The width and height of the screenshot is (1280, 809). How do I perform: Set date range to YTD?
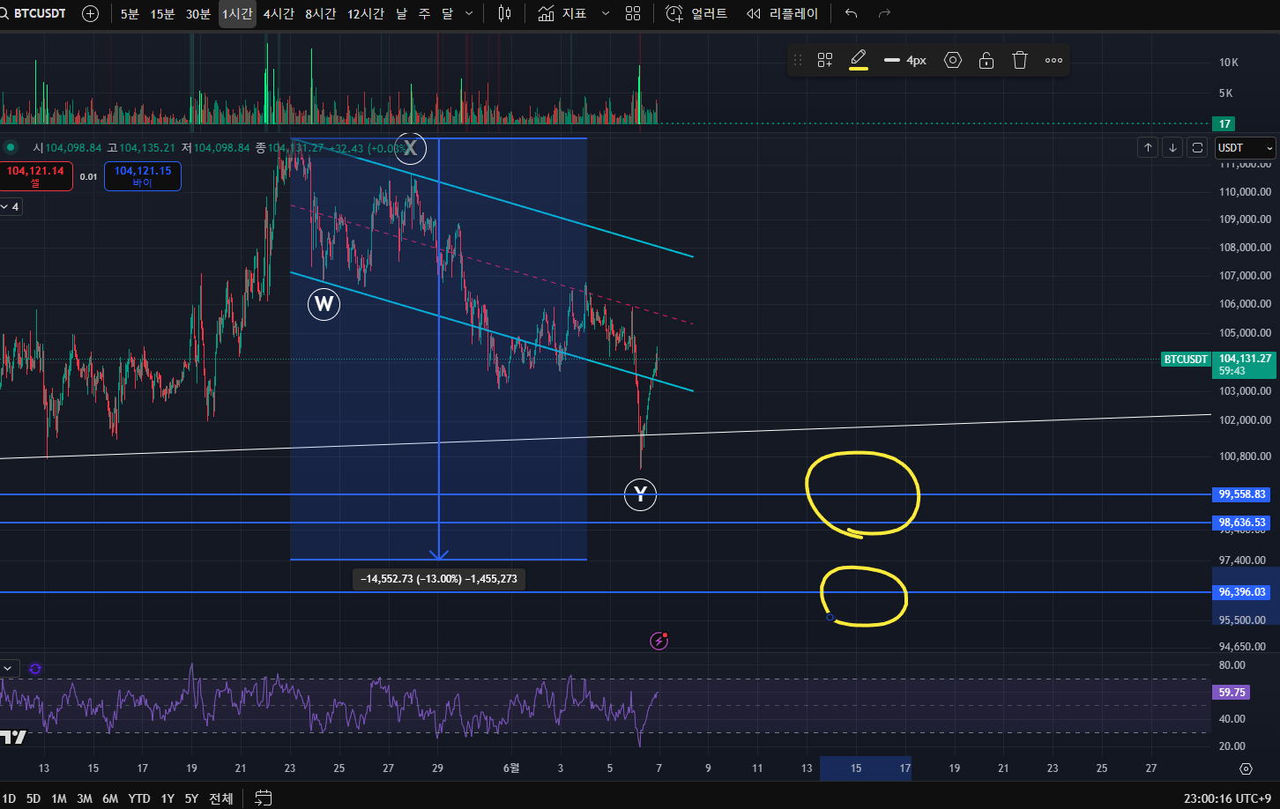pyautogui.click(x=138, y=798)
